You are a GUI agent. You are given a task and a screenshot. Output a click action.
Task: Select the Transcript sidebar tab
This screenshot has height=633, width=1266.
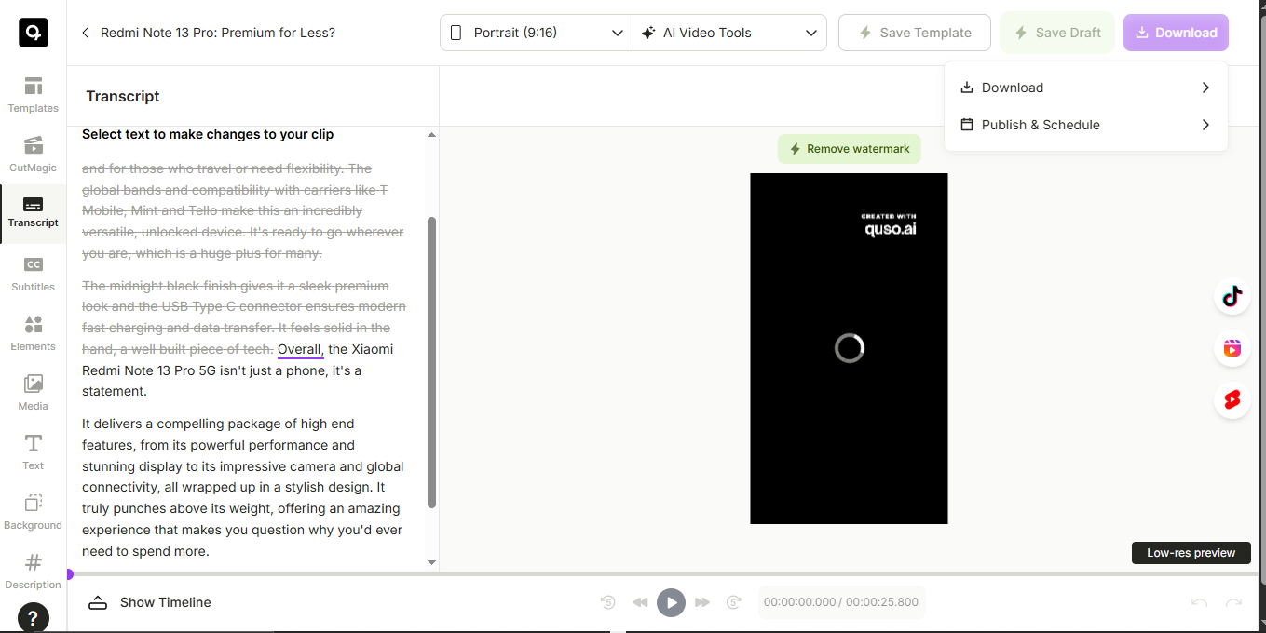click(x=34, y=213)
